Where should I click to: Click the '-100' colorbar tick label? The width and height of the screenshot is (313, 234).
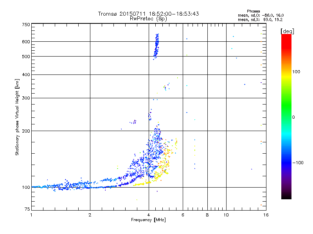(x=298, y=163)
